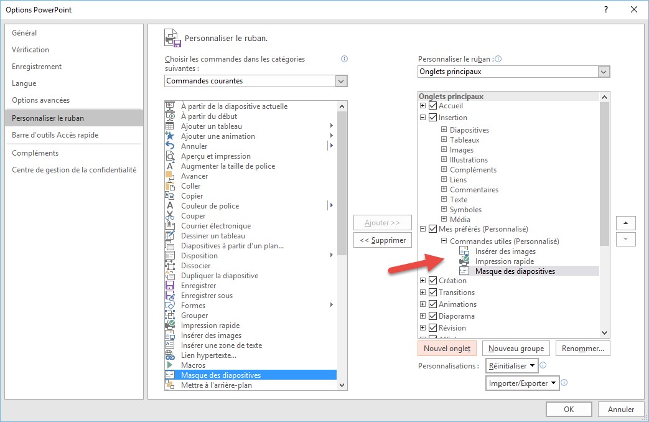Uncheck the 'Création' tab checkbox
Image resolution: width=649 pixels, height=422 pixels.
433,280
